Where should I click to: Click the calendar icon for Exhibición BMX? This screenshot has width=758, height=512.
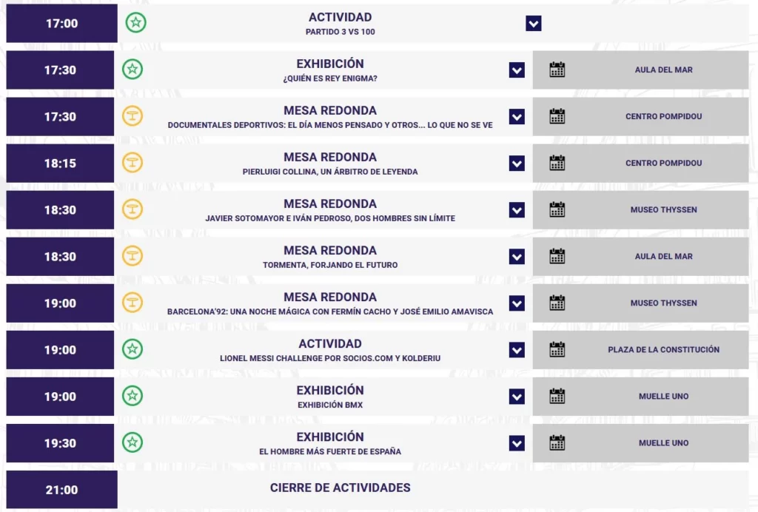[557, 396]
